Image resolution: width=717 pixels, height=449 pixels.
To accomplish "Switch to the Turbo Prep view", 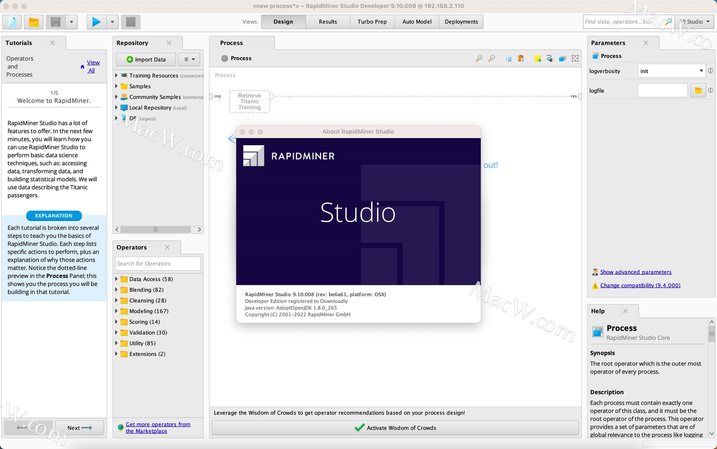I will (x=372, y=22).
